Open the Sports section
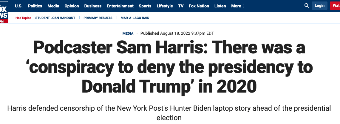The image size is (340, 124). (145, 6)
